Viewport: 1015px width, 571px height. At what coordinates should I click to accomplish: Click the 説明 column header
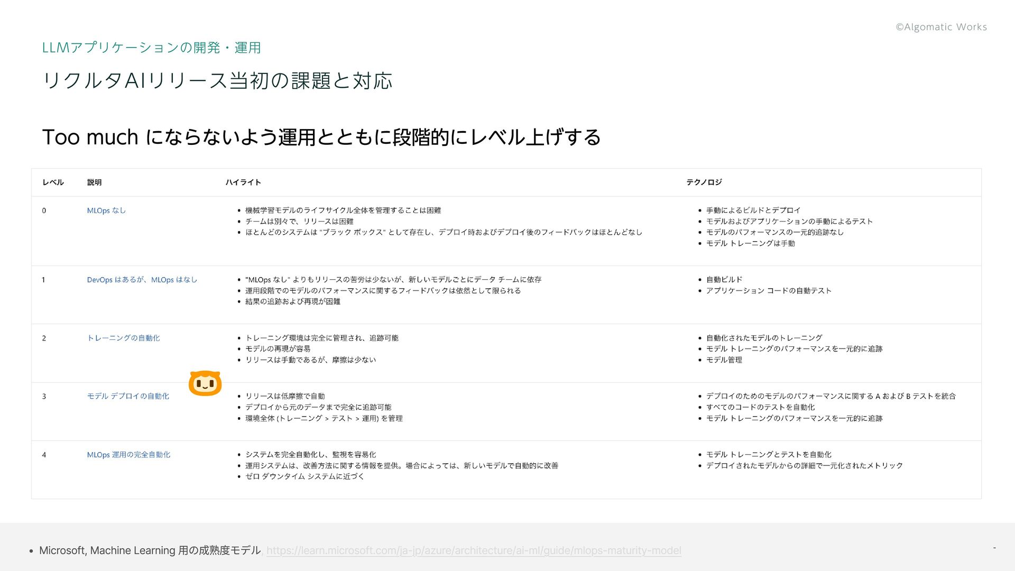(94, 182)
